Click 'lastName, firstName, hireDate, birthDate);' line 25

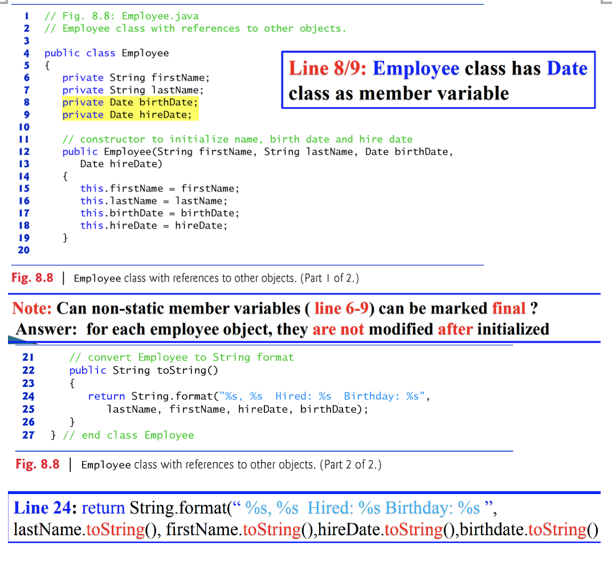click(237, 409)
